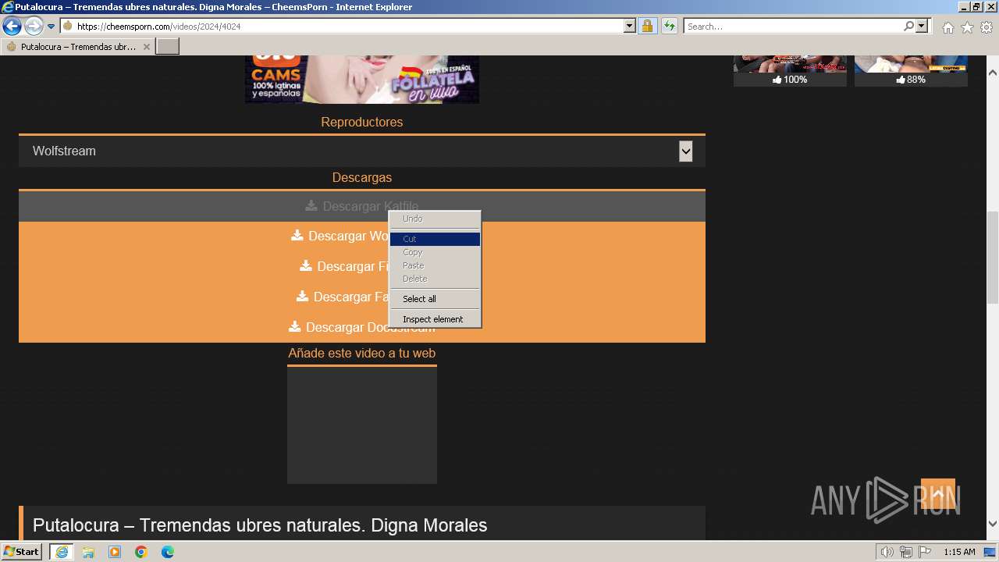Close the Putalocura tab with its X

point(147,47)
